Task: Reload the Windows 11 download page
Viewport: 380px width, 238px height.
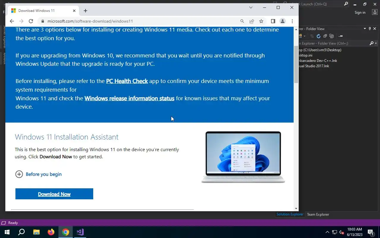Action: (31, 21)
